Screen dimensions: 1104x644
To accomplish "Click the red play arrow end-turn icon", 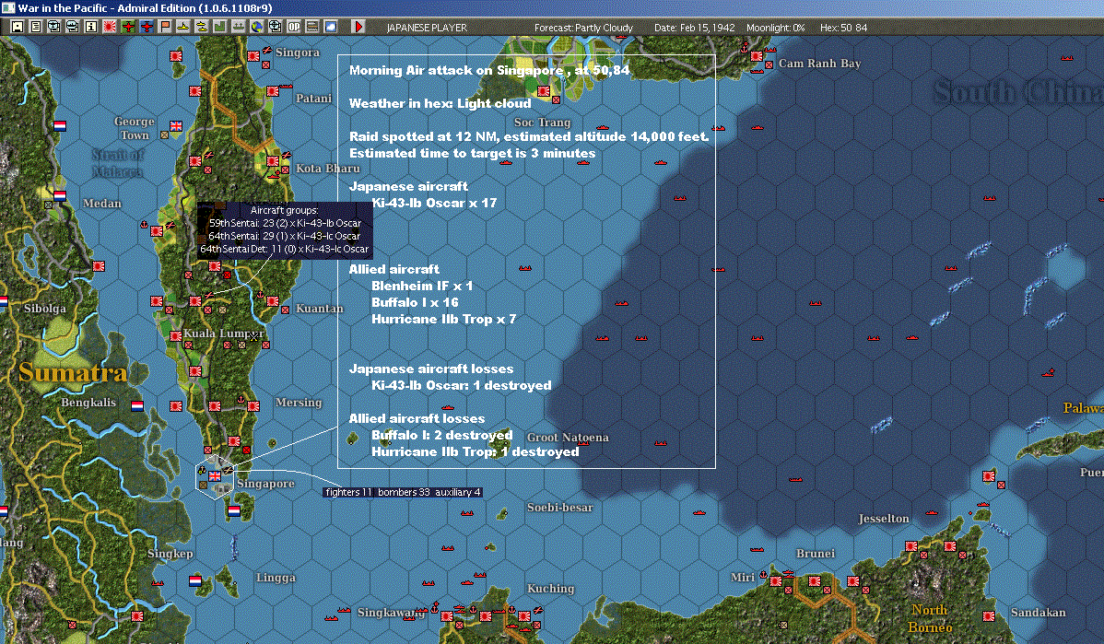I will click(x=358, y=27).
